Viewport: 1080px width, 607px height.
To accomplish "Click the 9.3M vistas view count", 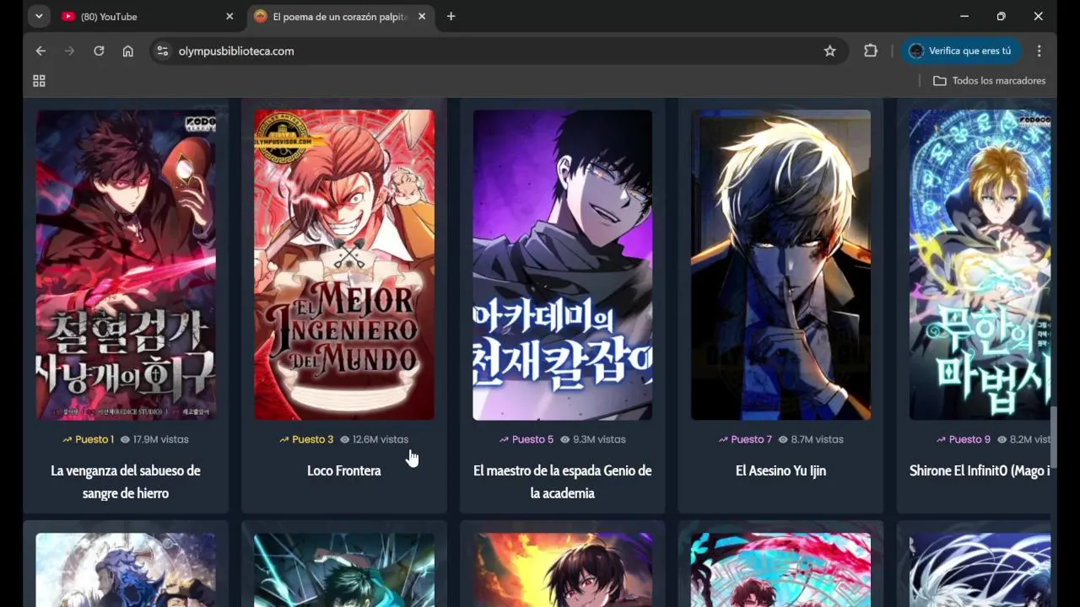I will click(593, 439).
